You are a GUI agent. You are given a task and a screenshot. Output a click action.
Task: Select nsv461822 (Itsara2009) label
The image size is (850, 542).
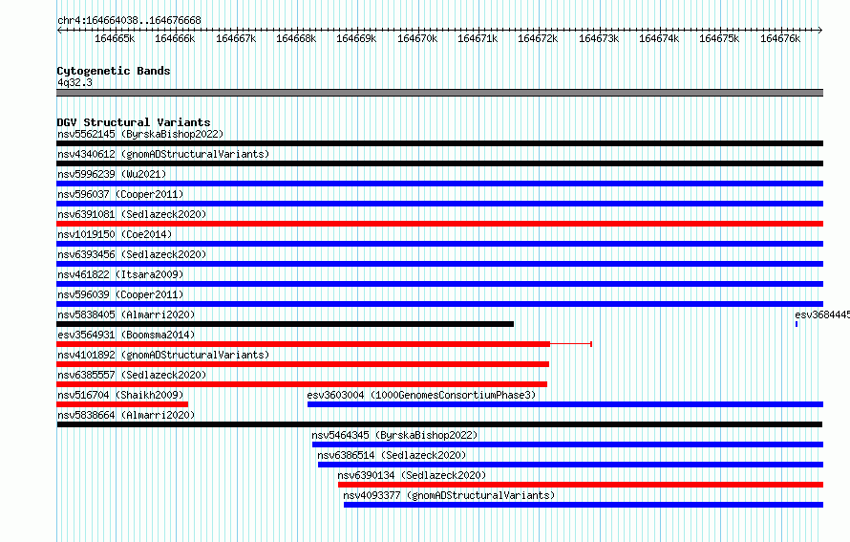coord(120,274)
